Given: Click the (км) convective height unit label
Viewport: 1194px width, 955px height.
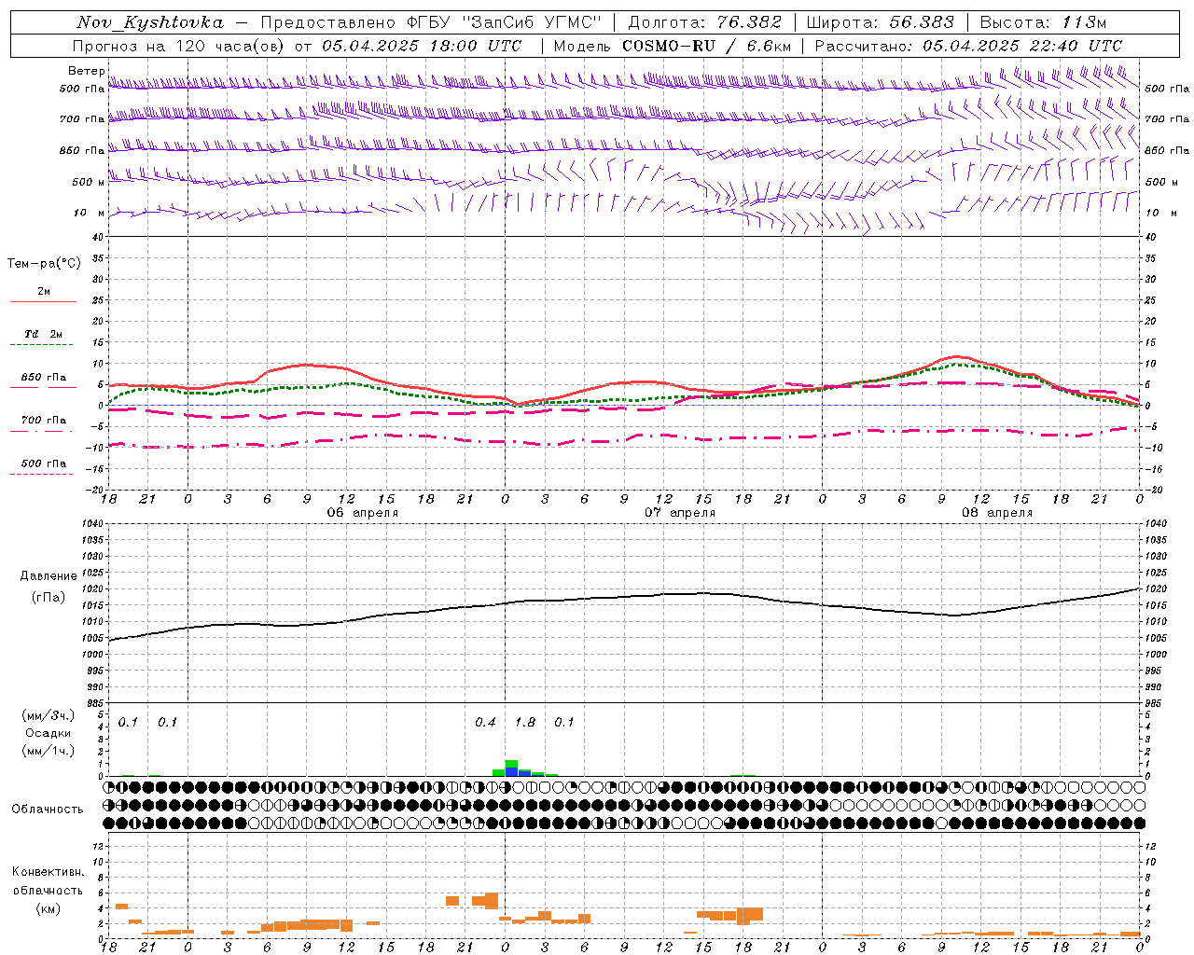Looking at the screenshot, I should click(49, 908).
